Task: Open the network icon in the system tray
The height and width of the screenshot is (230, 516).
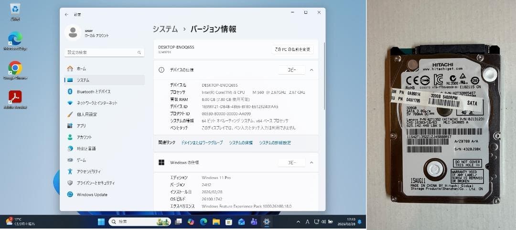Action: click(317, 222)
